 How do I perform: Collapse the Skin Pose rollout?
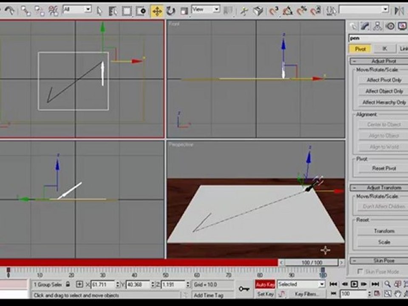[379, 261]
